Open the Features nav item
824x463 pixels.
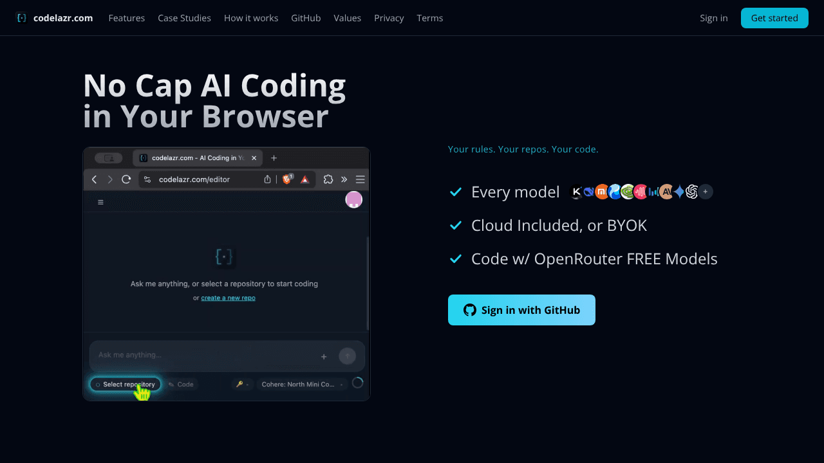(x=127, y=18)
